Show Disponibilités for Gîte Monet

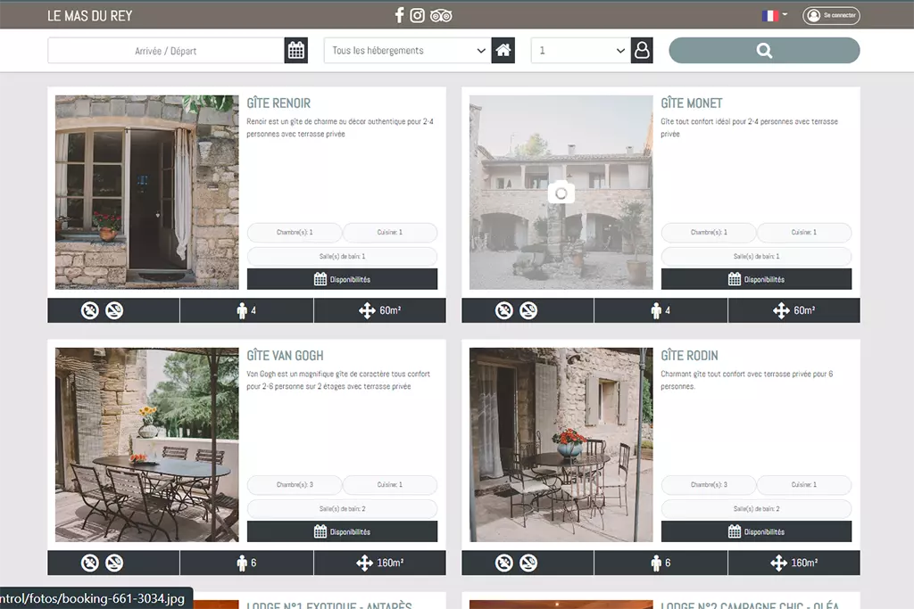756,279
